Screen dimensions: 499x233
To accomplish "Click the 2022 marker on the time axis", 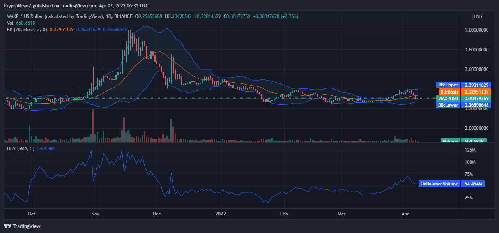I will pos(221,214).
